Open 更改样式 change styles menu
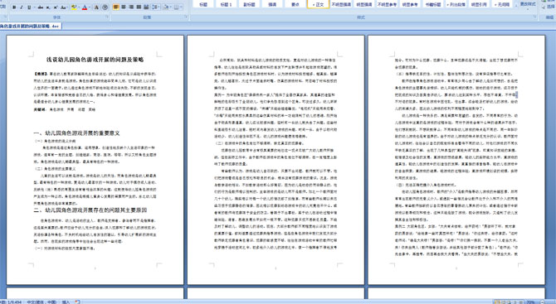 click(528, 4)
